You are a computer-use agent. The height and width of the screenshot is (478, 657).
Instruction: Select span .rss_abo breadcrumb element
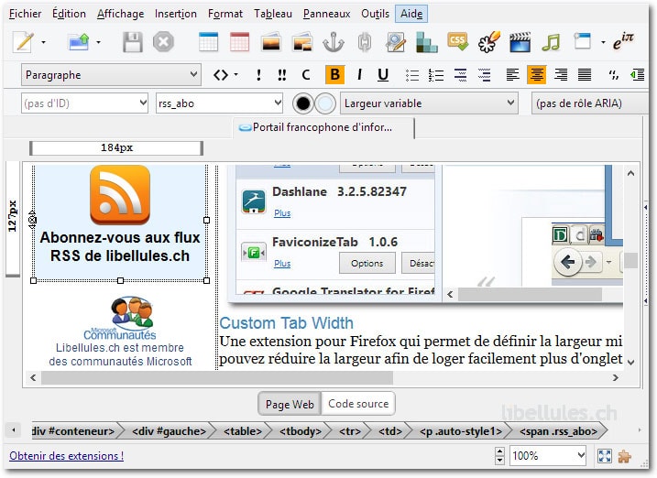pyautogui.click(x=558, y=431)
